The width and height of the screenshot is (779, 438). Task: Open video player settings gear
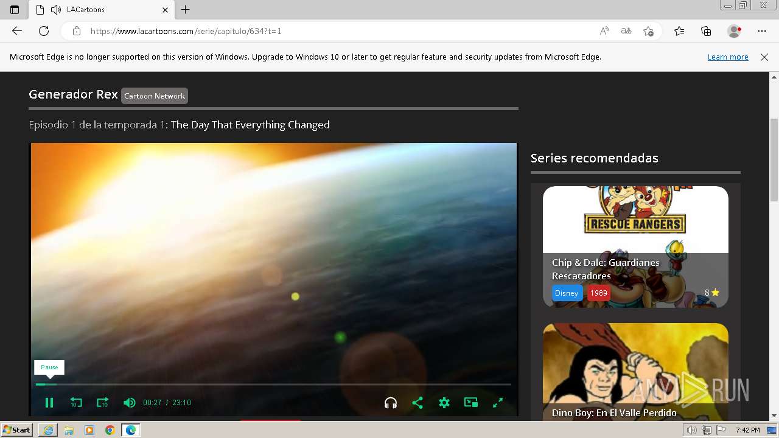[444, 403]
